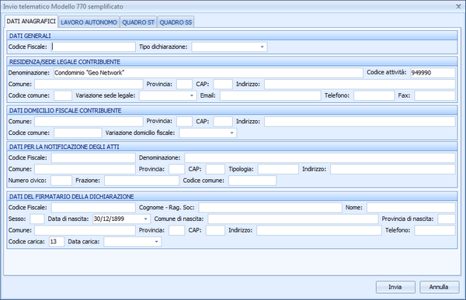
Task: Click the Indirizzo field under Dati del Firmatario
Action: [319, 230]
